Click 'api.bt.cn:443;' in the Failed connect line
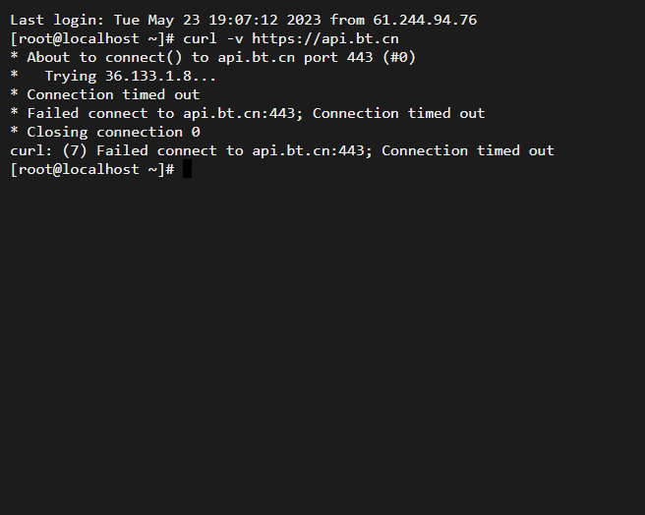Image resolution: width=645 pixels, height=515 pixels. coord(243,113)
